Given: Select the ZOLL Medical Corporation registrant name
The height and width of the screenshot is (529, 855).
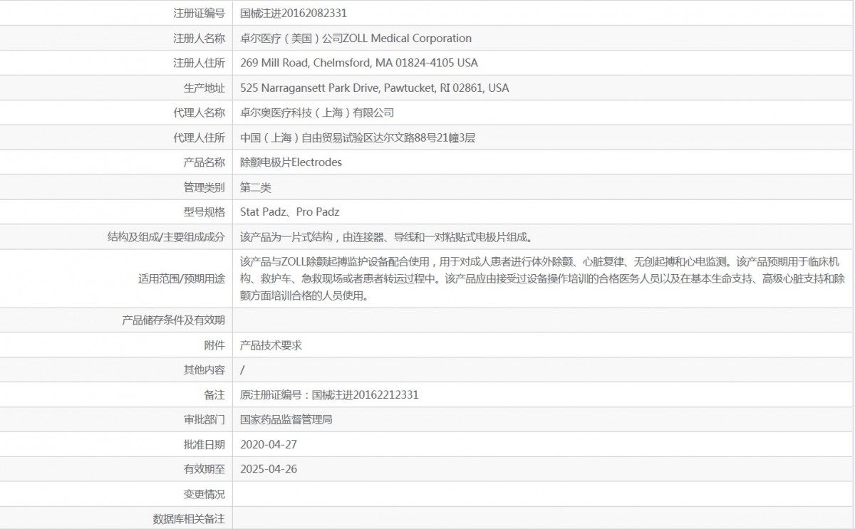Looking at the screenshot, I should coord(356,38).
